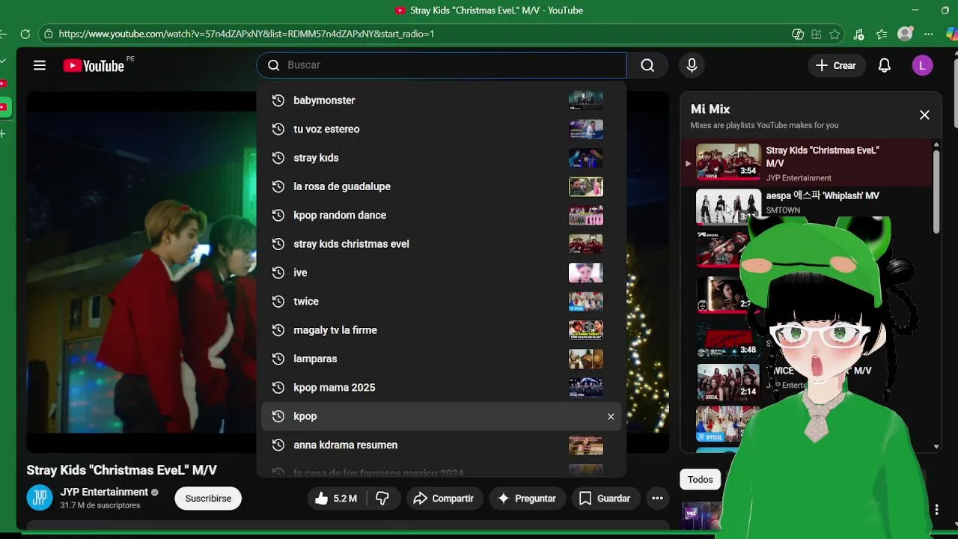
Task: Open the YouTube guide hamburger menu
Action: tap(40, 65)
